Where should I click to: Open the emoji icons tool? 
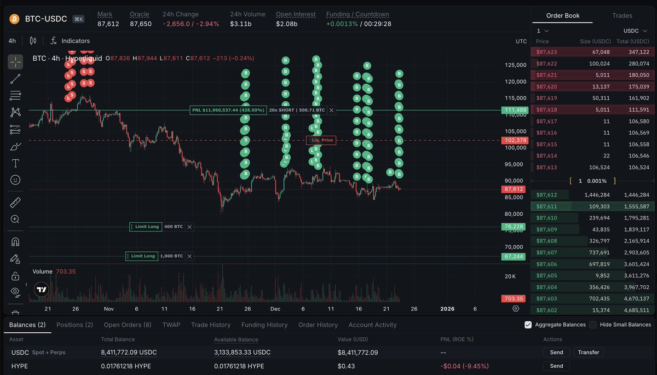point(15,180)
